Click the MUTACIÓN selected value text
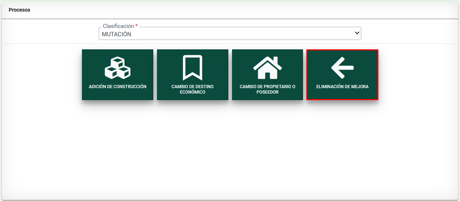The width and height of the screenshot is (460, 201). click(x=117, y=34)
